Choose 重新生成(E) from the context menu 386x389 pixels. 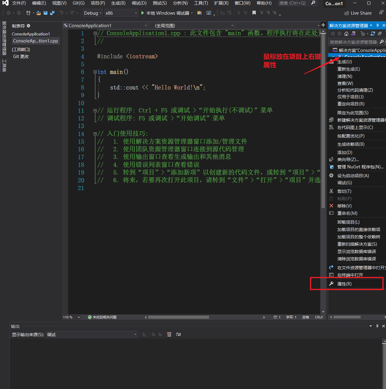coord(348,69)
